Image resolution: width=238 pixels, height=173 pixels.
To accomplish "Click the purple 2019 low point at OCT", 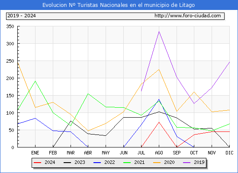I will [x=194, y=103].
